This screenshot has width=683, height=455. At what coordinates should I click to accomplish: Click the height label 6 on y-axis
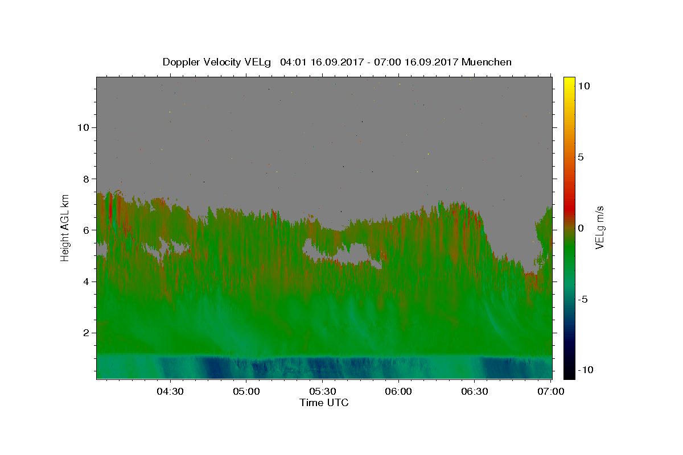85,230
